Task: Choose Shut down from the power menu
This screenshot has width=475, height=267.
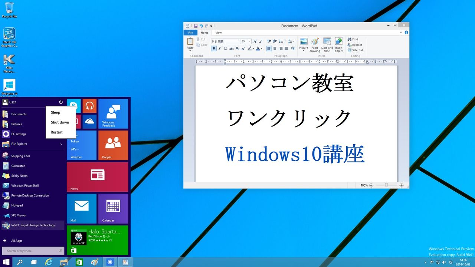Action: pyautogui.click(x=61, y=122)
